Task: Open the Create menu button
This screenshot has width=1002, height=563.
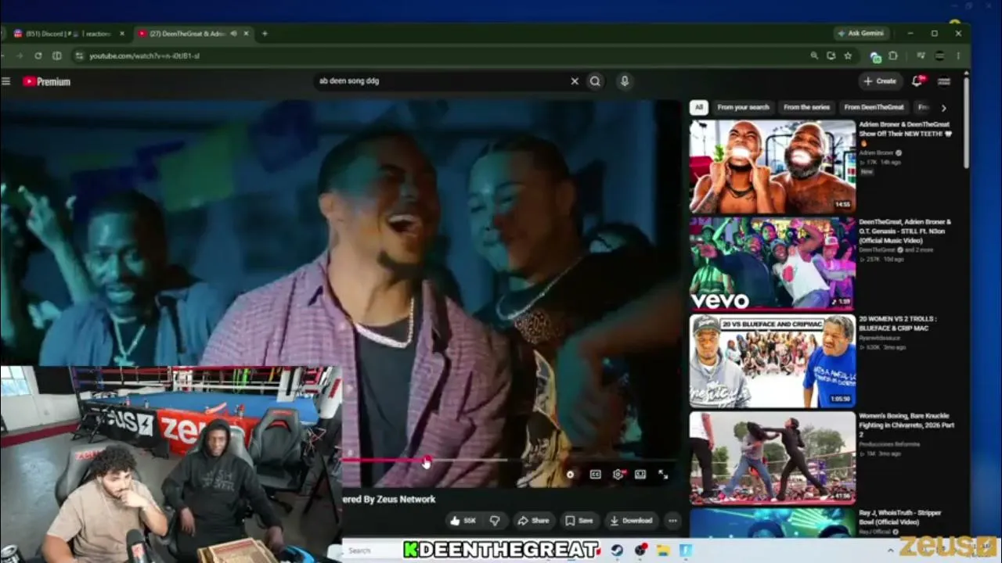Action: pyautogui.click(x=880, y=81)
